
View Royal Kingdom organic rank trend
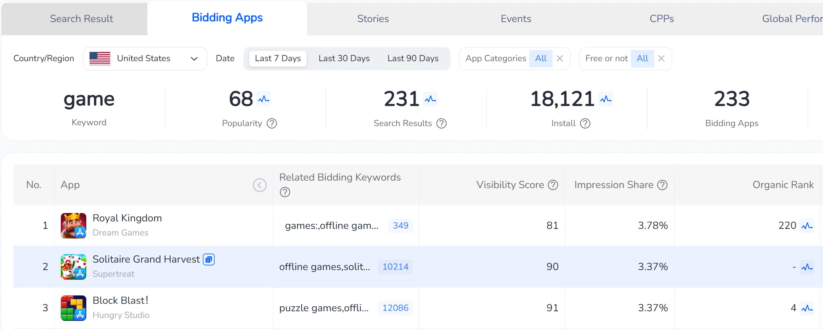pyautogui.click(x=807, y=226)
